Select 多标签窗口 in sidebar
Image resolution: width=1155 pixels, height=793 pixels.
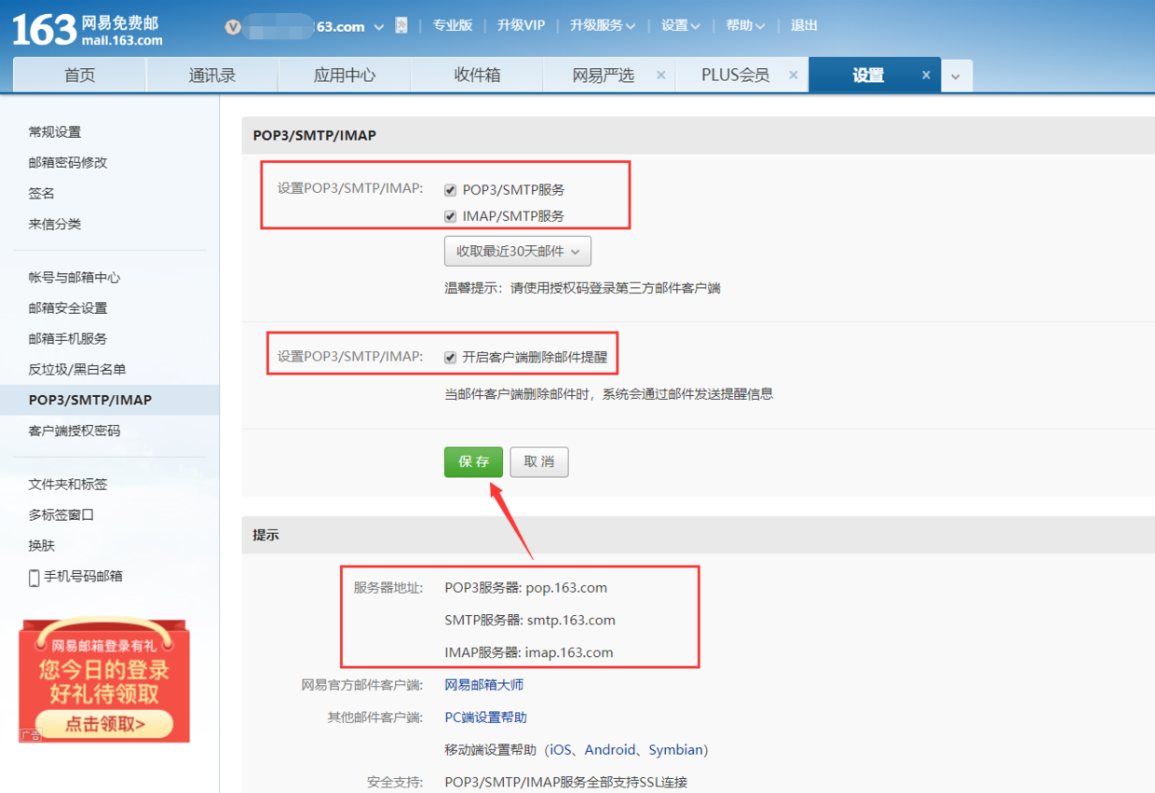pyautogui.click(x=61, y=515)
